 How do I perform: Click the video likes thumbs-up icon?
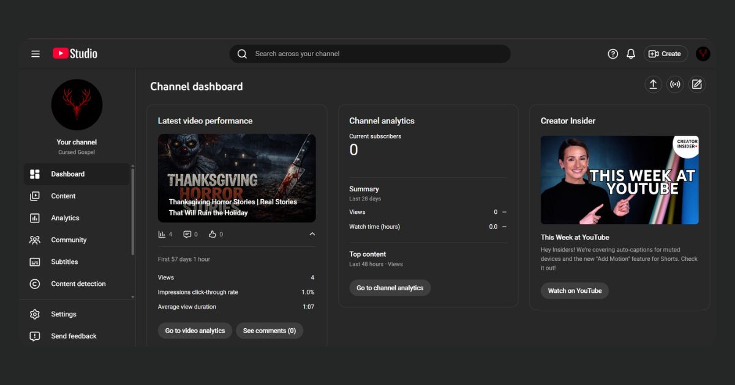213,234
